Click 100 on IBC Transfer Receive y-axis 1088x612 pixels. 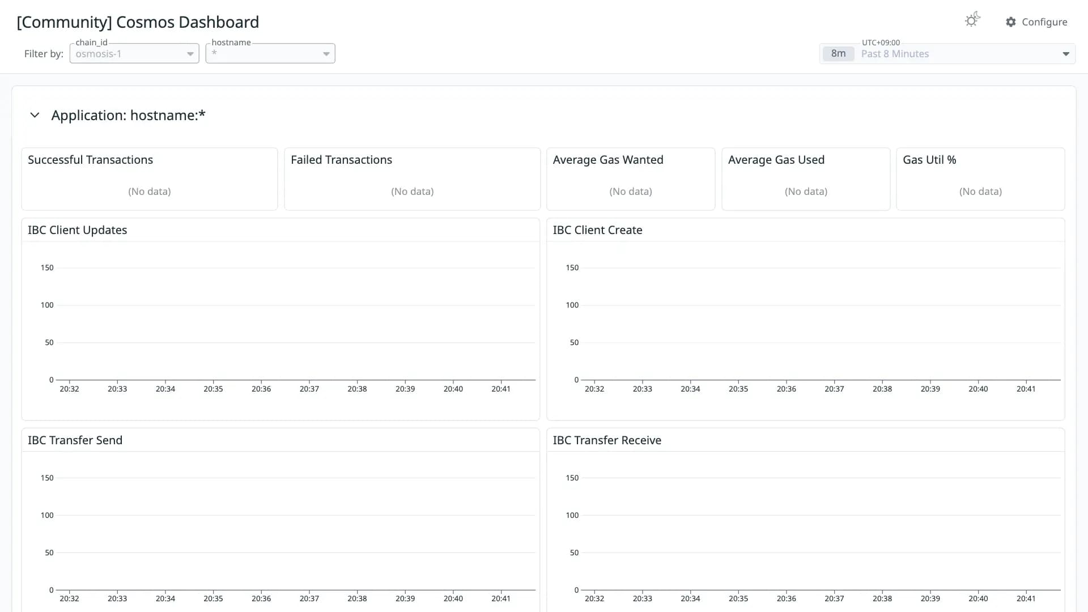point(572,515)
